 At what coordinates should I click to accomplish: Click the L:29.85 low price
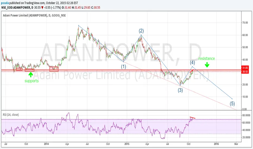click(x=86, y=8)
